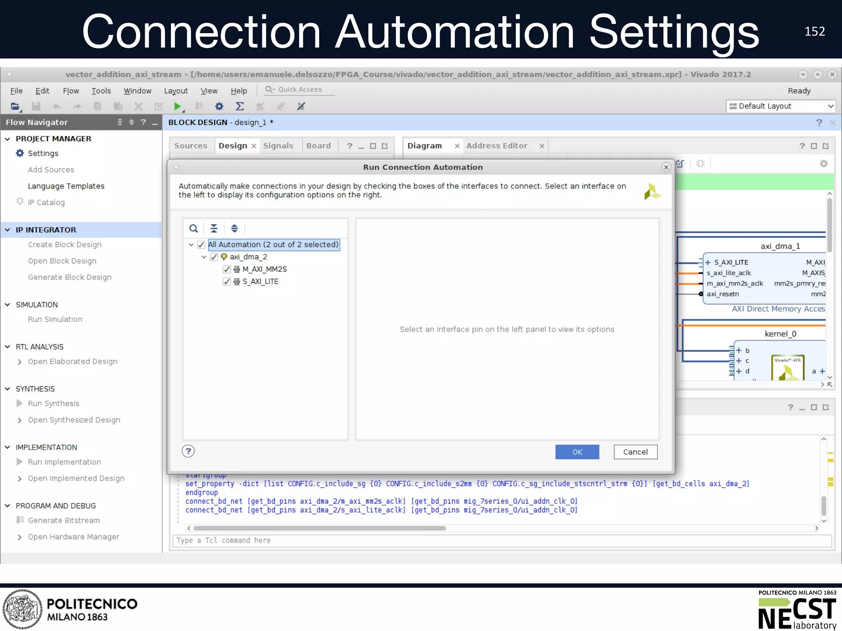The height and width of the screenshot is (631, 842).
Task: Uncheck S_AXI_LITE interface checkbox
Action: [227, 282]
